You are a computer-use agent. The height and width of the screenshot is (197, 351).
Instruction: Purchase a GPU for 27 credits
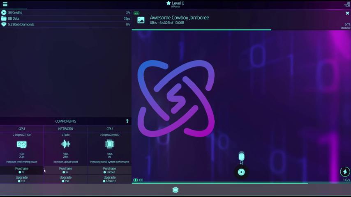[22, 170]
